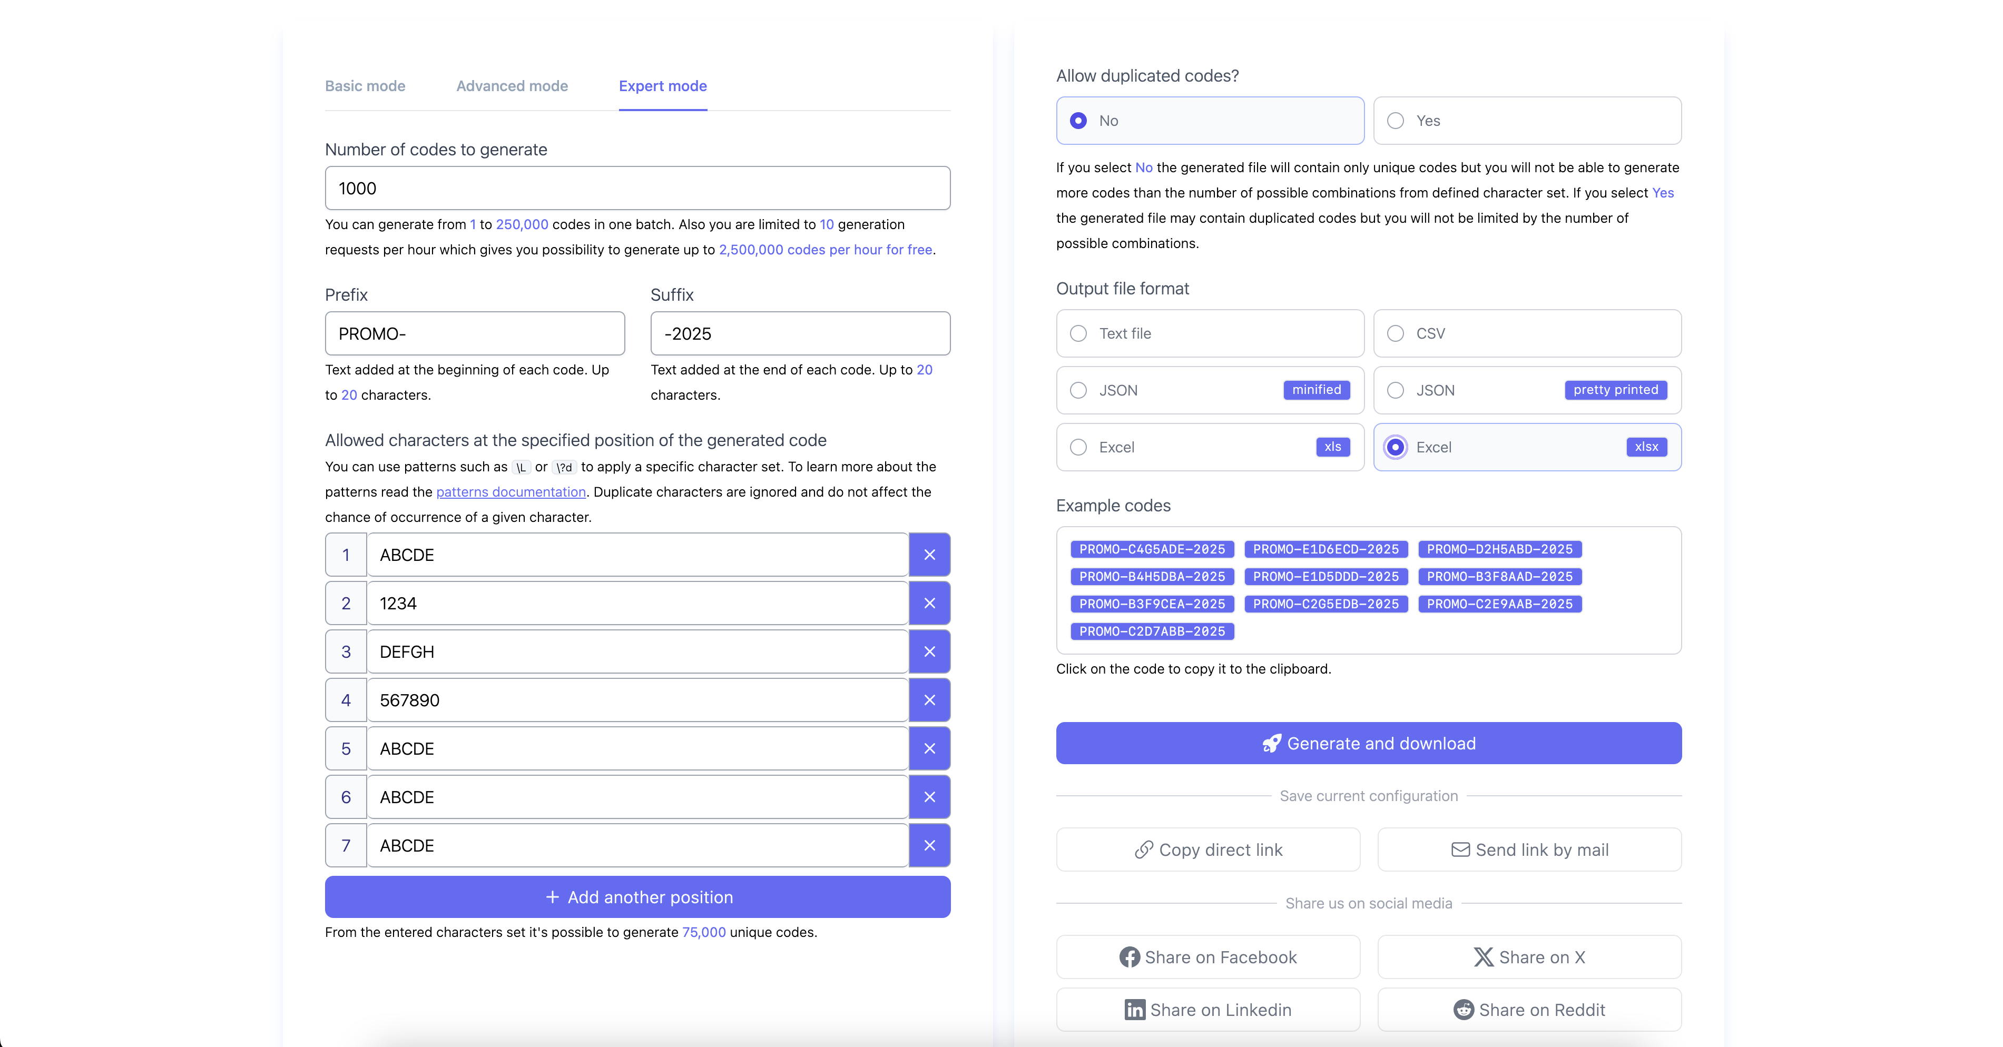The width and height of the screenshot is (2003, 1047).
Task: Remove position 7 character set "ABCDE"
Action: (x=929, y=846)
